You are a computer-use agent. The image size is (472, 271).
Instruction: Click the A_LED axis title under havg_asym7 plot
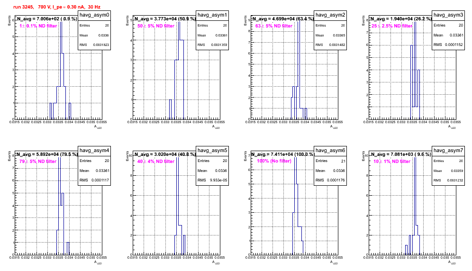(452, 262)
